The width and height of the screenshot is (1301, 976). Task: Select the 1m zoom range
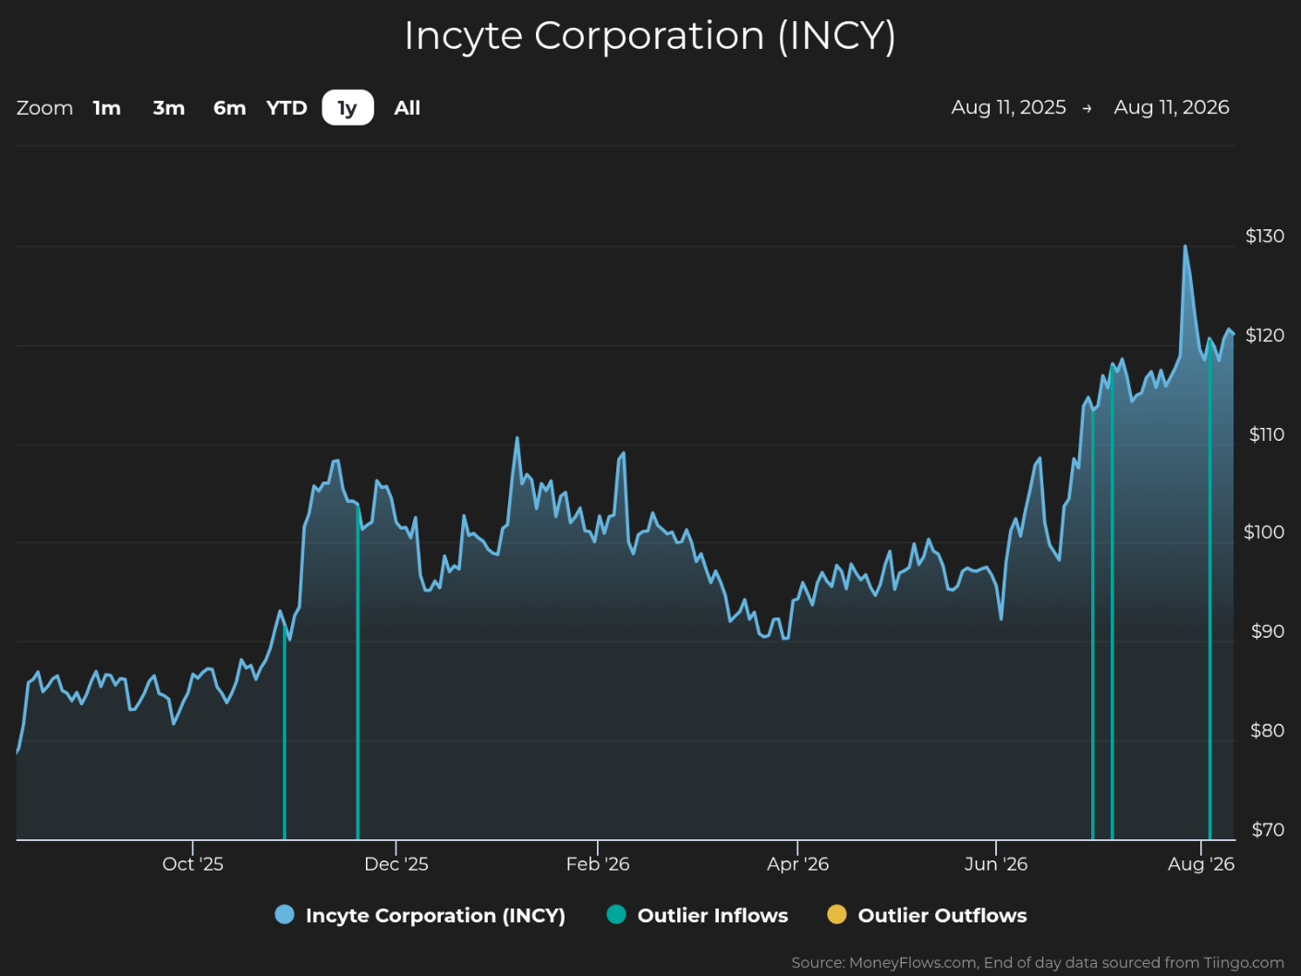click(x=107, y=108)
